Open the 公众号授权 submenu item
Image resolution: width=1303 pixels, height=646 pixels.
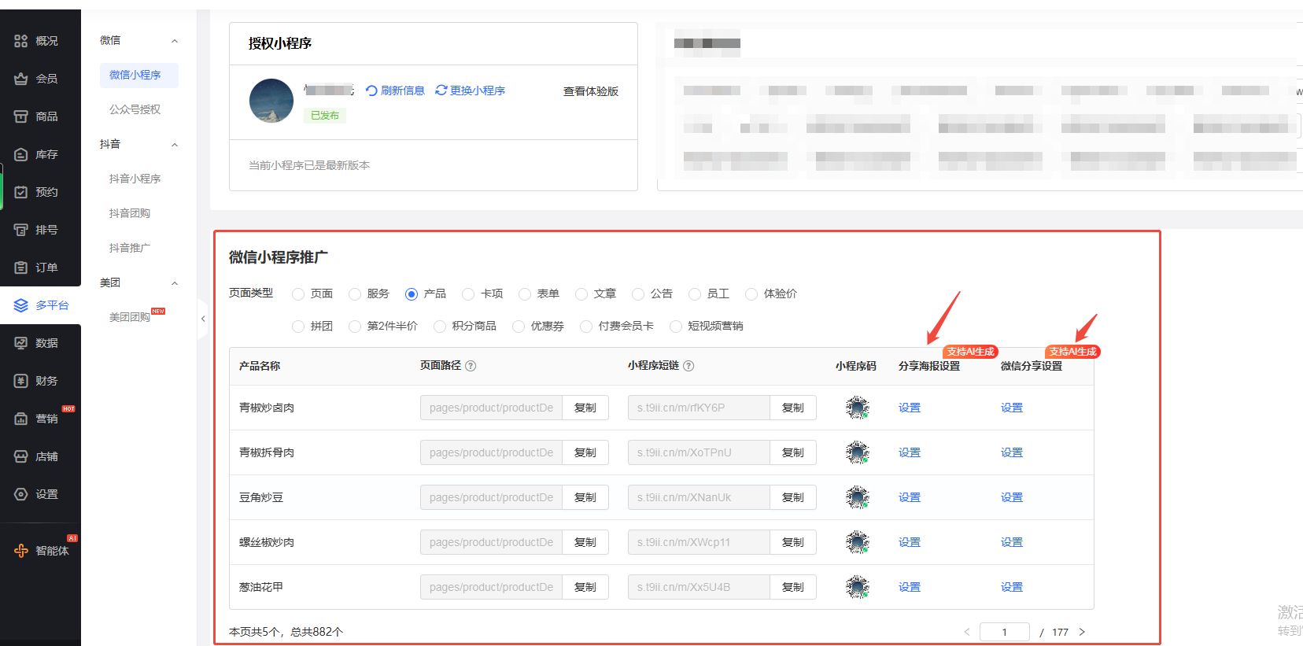point(135,109)
